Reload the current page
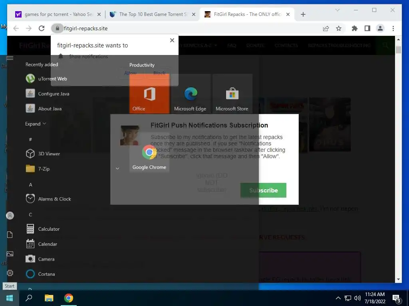This screenshot has width=409, height=306. click(x=42, y=28)
